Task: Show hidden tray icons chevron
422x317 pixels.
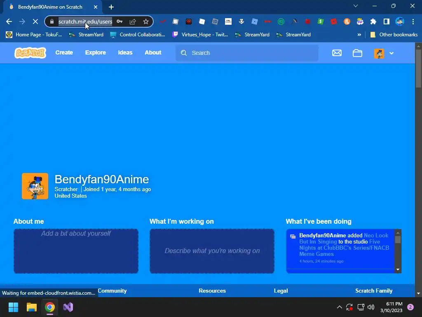Action: [x=340, y=307]
